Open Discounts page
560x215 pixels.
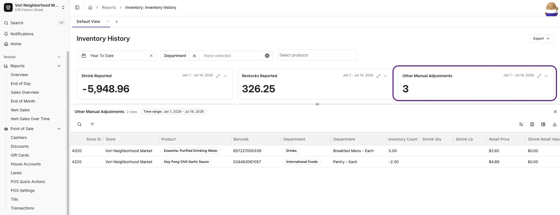tap(20, 146)
